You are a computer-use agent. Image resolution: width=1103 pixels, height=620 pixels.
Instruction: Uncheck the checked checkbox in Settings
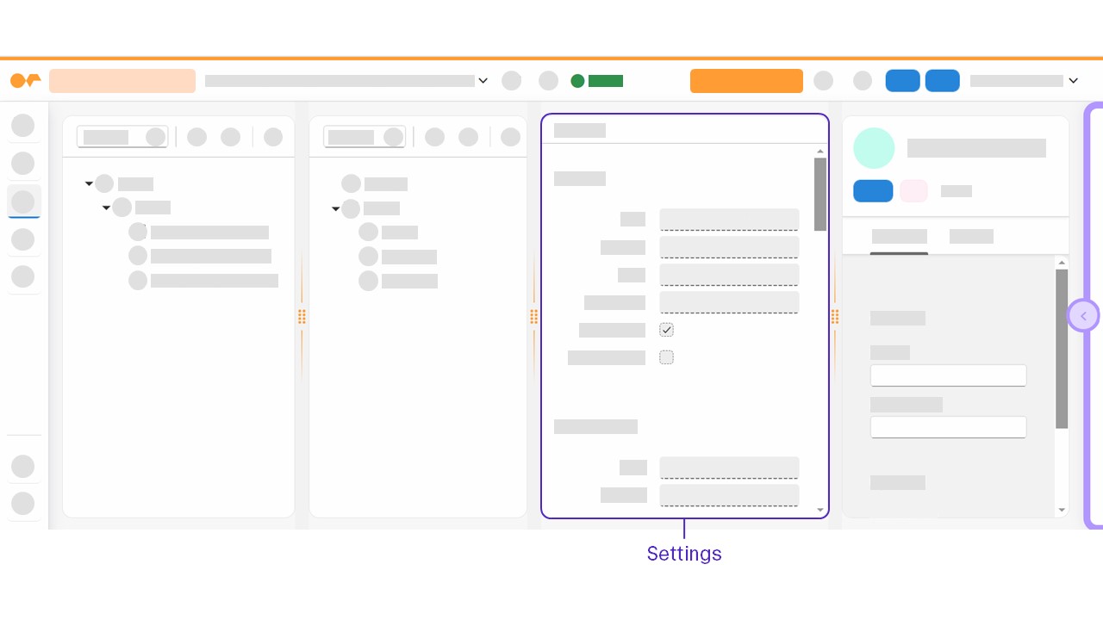coord(666,329)
